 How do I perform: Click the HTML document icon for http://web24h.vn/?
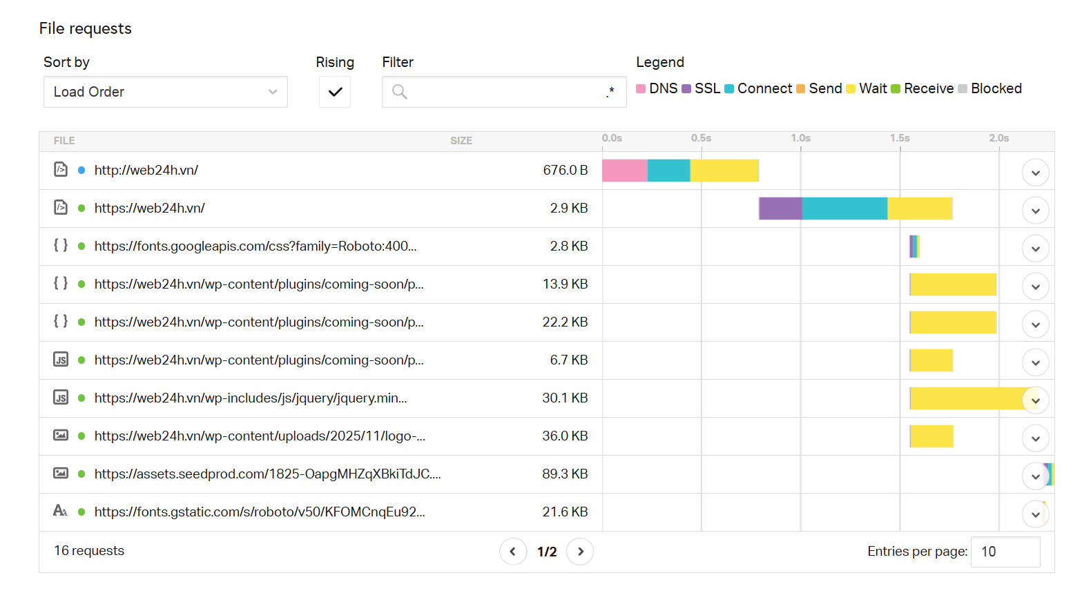pyautogui.click(x=61, y=169)
